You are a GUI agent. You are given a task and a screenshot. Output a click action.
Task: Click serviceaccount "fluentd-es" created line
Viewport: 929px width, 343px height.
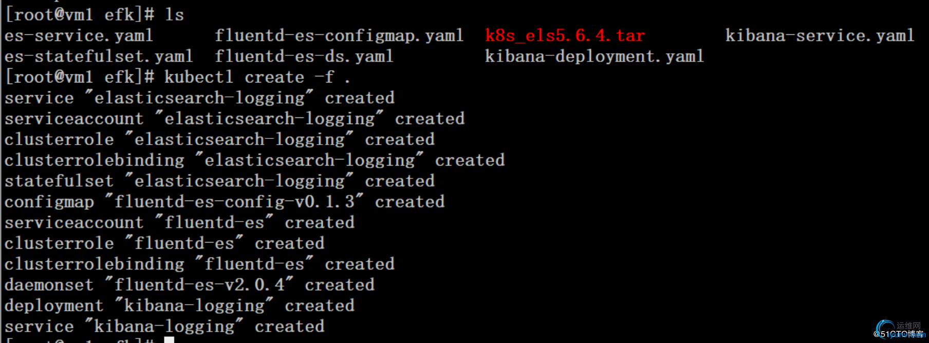click(x=179, y=223)
